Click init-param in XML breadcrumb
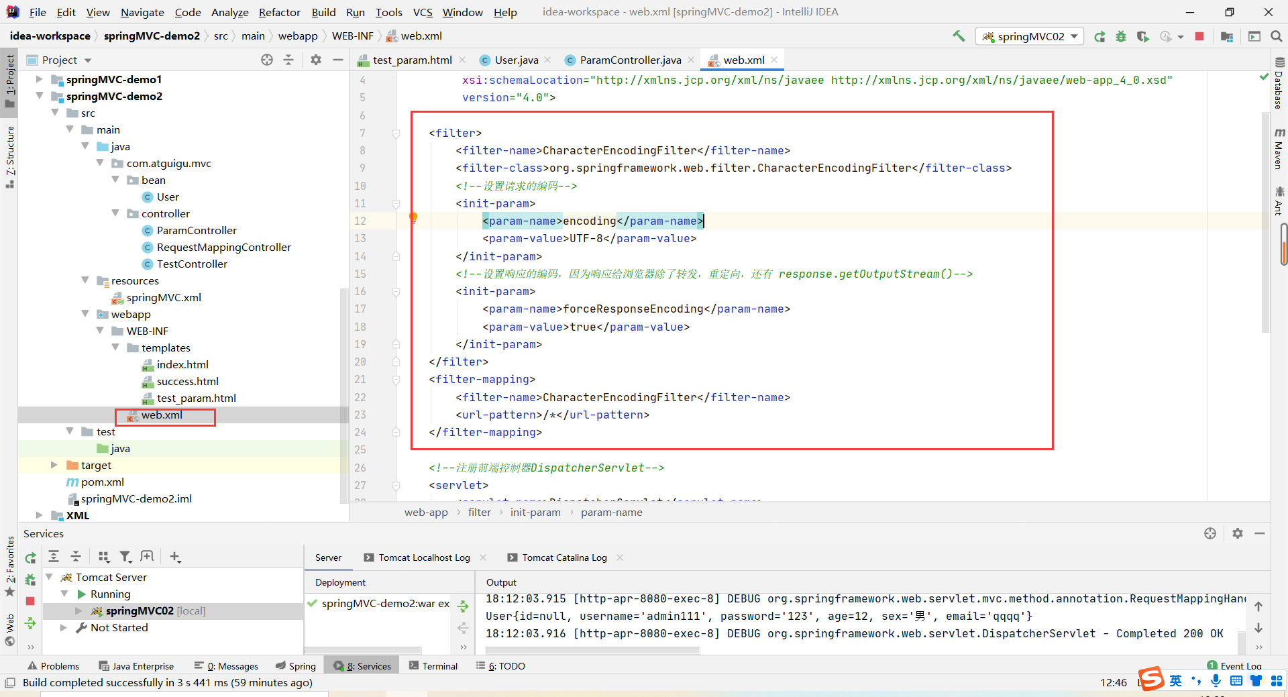 535,512
